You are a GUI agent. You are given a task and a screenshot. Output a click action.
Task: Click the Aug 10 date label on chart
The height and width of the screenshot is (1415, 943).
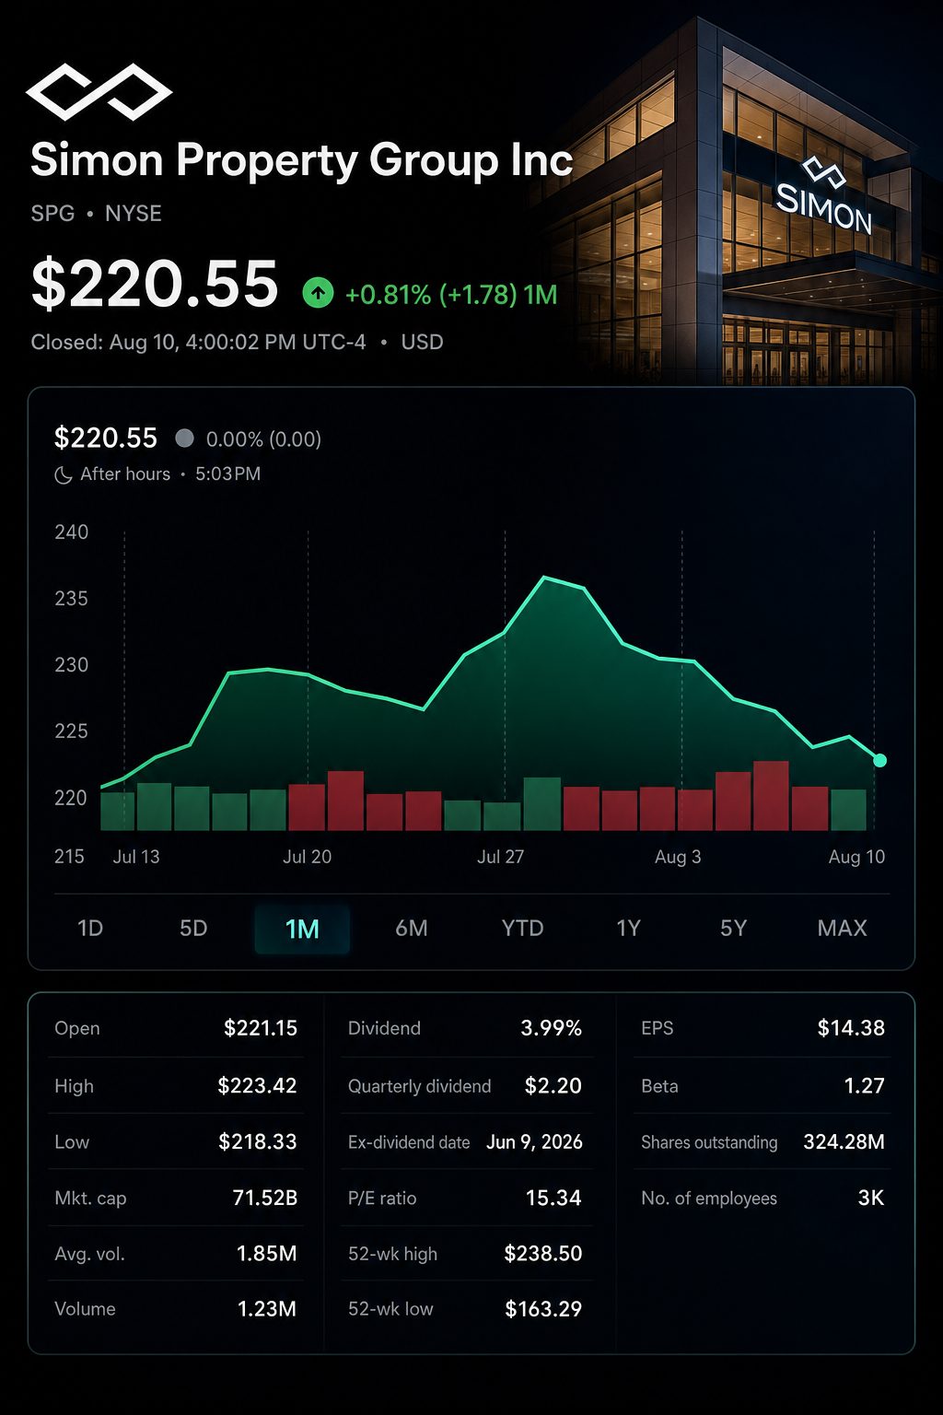click(856, 857)
